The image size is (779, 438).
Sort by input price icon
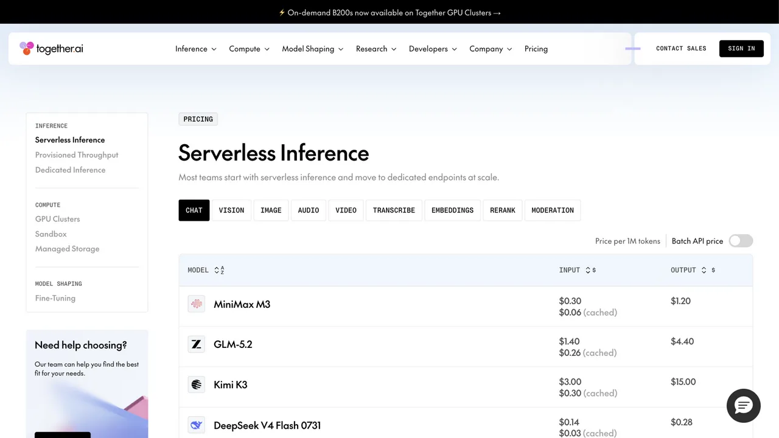click(590, 270)
